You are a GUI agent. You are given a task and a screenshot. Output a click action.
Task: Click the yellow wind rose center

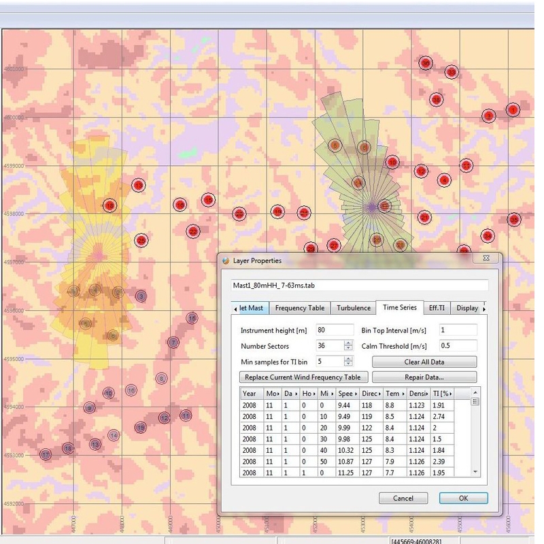99,255
